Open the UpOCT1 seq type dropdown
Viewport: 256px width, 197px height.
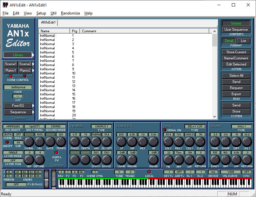[34, 126]
